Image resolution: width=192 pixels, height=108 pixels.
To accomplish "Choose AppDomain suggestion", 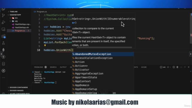I will tap(103, 85).
